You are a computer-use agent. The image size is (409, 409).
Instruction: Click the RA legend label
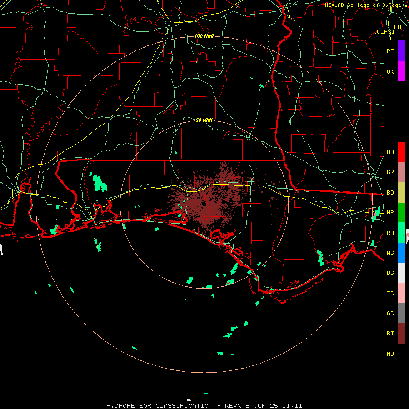pyautogui.click(x=390, y=233)
